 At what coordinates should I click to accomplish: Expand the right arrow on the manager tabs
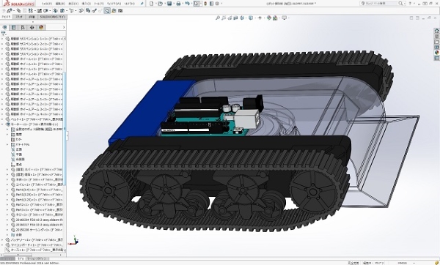point(64,27)
